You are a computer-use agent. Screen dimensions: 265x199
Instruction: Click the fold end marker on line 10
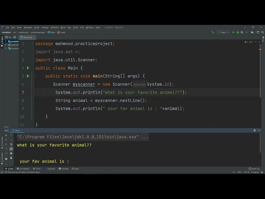point(34,117)
